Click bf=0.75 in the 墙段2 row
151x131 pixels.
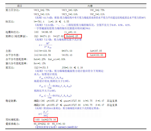point(88,105)
